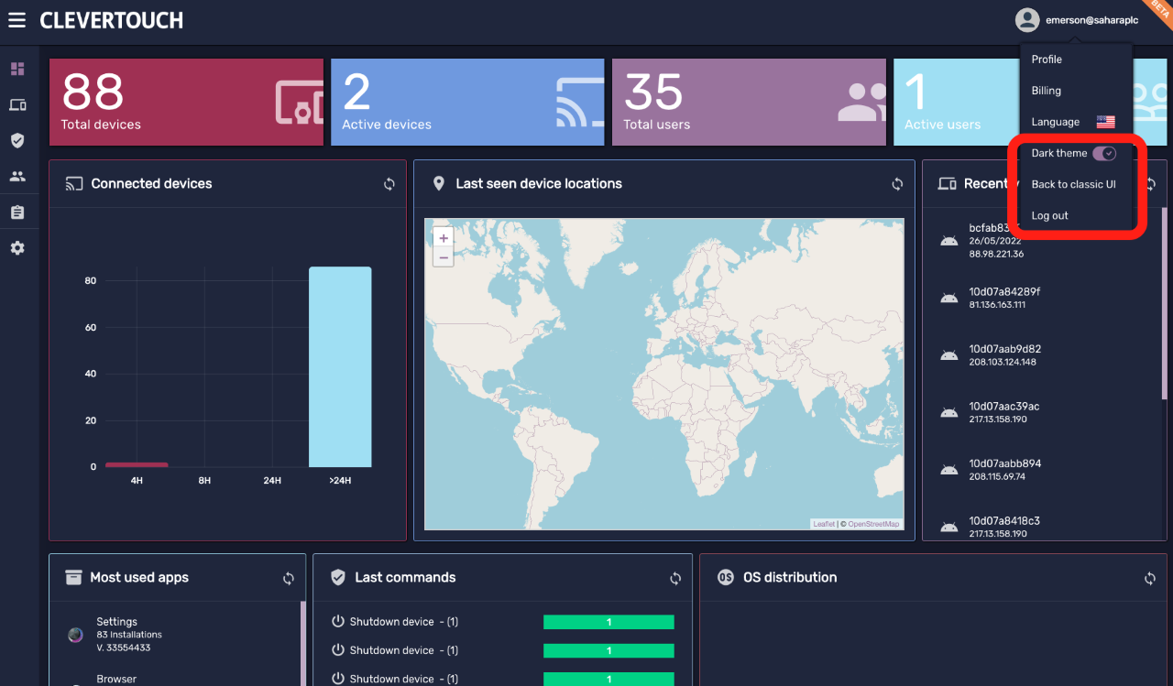Open the Leaflet attribution link

(x=824, y=524)
